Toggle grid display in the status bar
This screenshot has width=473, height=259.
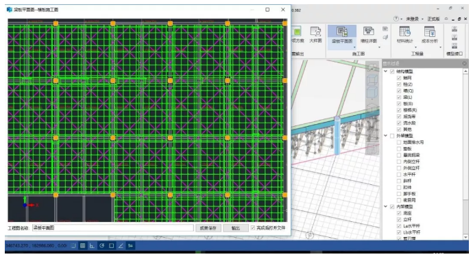(82, 246)
